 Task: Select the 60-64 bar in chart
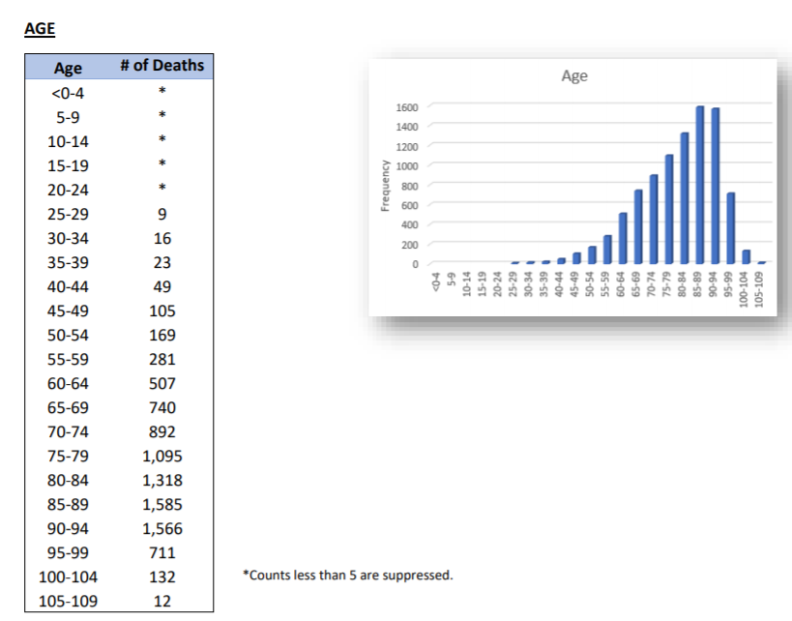(x=623, y=239)
